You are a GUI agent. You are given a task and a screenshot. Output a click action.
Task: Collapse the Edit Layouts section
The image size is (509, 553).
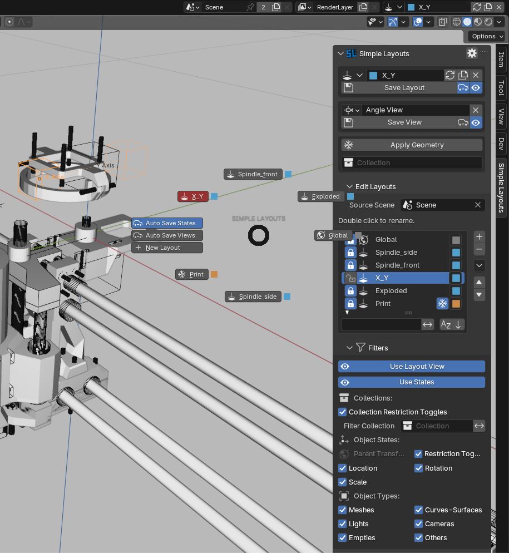click(x=349, y=187)
